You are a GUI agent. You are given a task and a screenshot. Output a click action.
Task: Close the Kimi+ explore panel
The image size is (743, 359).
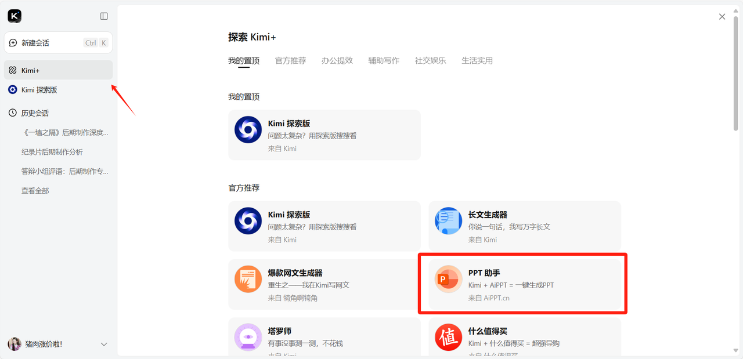coord(722,17)
